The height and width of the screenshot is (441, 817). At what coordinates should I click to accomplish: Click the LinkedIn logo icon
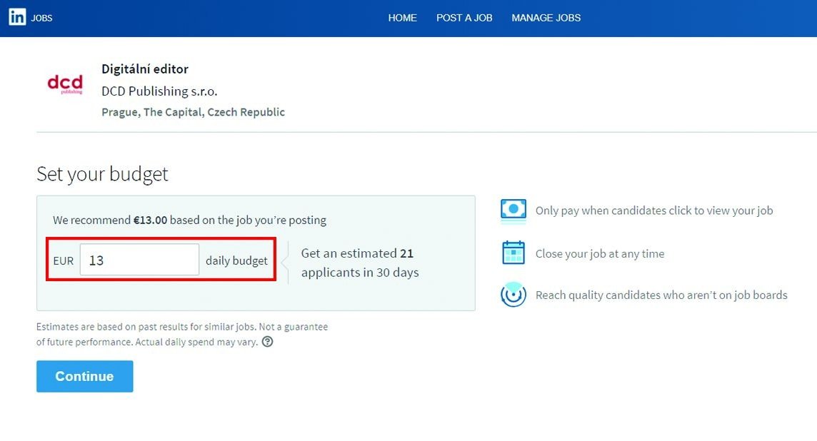(17, 18)
